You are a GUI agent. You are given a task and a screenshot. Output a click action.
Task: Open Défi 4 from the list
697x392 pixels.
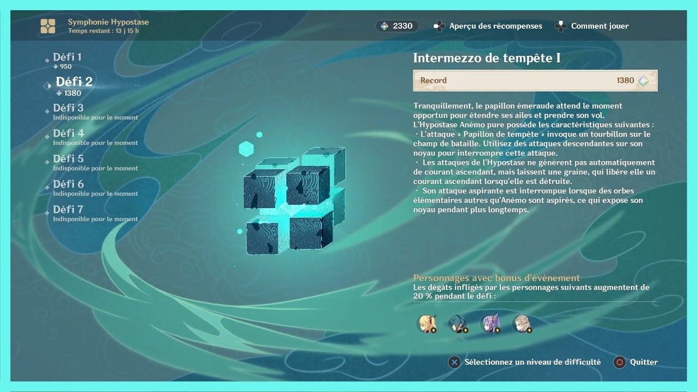[91, 137]
